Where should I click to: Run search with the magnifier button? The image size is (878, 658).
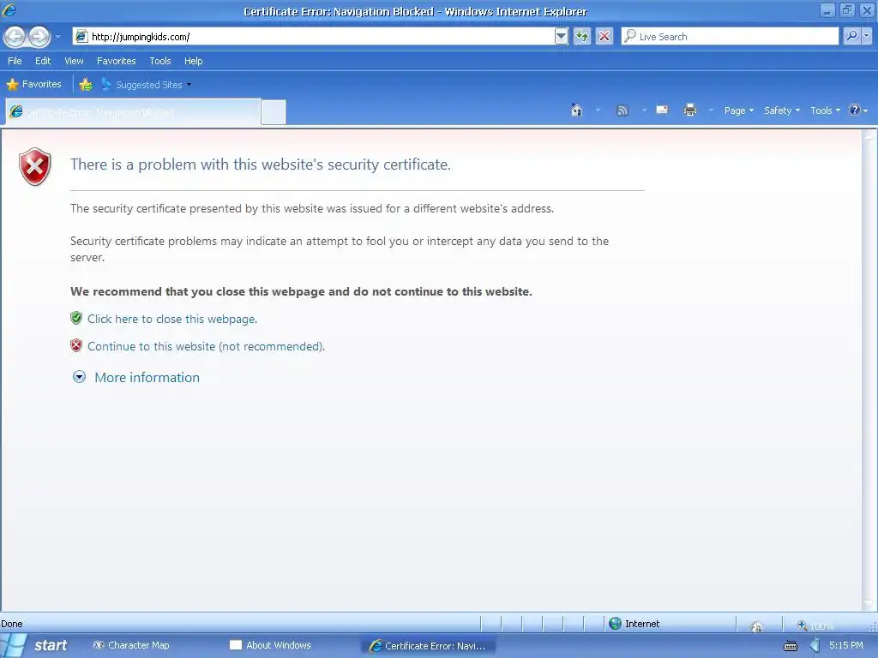(x=851, y=37)
